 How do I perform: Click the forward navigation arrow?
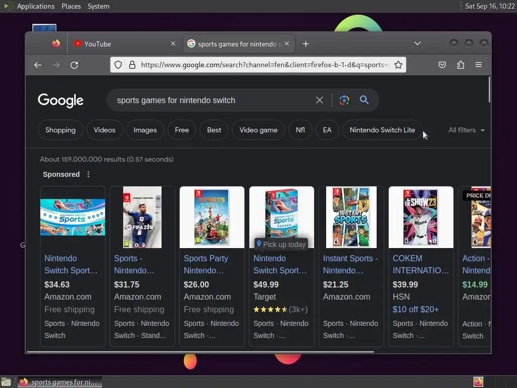56,65
